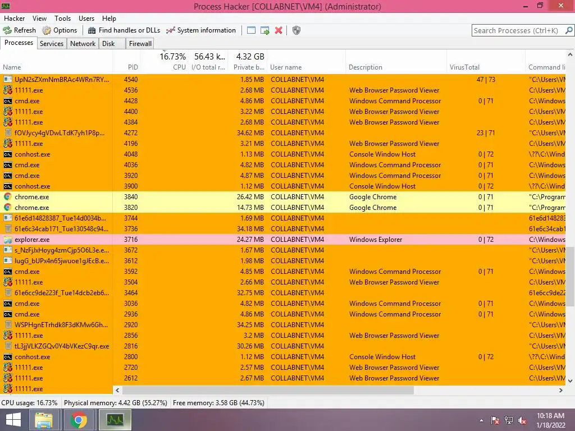
Task: Click the Refresh toolbar button
Action: 20,30
